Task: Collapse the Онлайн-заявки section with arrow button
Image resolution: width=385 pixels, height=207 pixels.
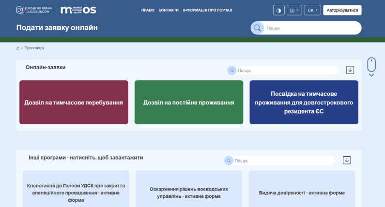Action: (350, 70)
